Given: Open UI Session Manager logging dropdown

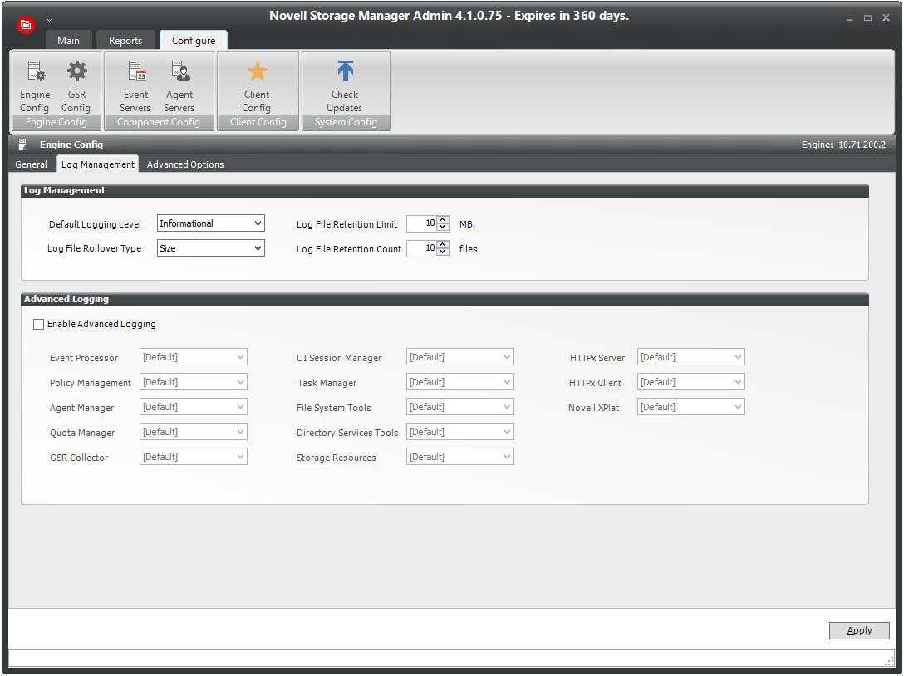Looking at the screenshot, I should click(x=460, y=357).
